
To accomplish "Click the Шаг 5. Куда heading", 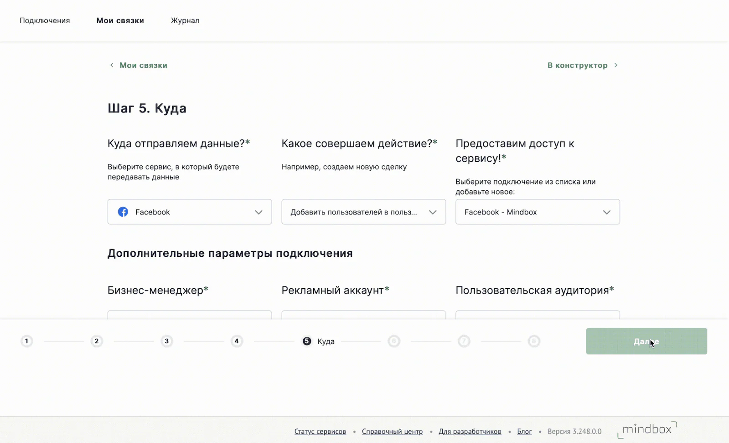I will click(x=147, y=108).
